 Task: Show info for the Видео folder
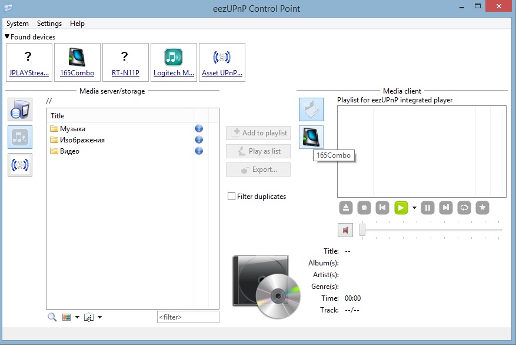(199, 151)
